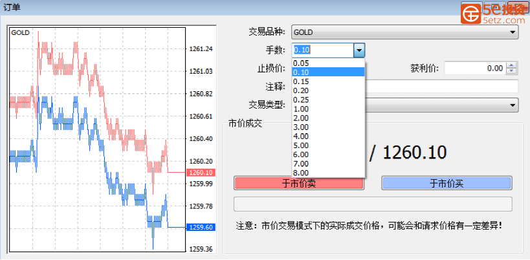Pick 1.00 from the volume list

(x=328, y=109)
